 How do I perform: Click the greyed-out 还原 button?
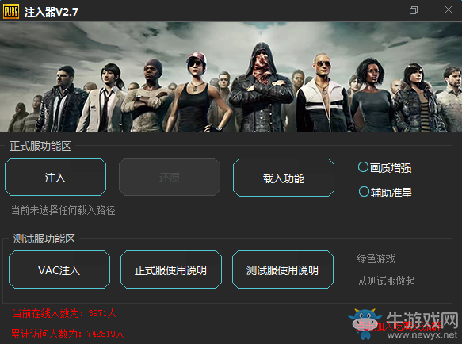coord(170,177)
